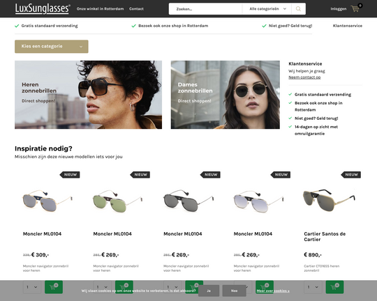Open the Kies een categorie dropdown
Screen dimensions: 377x301
tap(52, 46)
